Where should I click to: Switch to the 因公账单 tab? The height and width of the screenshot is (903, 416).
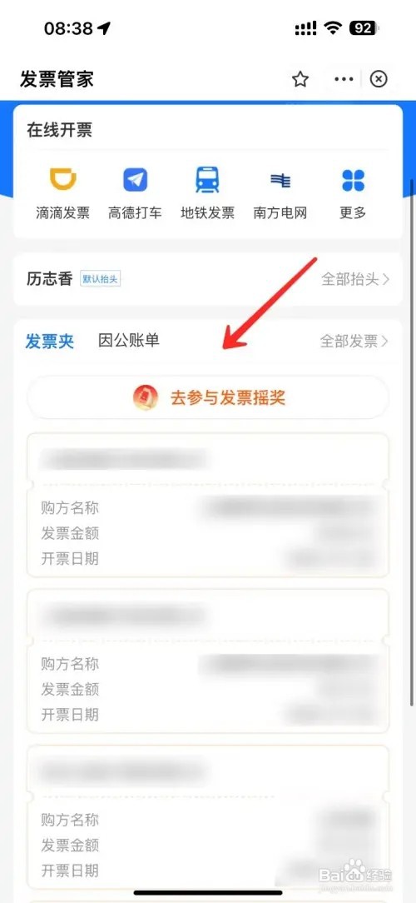click(x=128, y=341)
